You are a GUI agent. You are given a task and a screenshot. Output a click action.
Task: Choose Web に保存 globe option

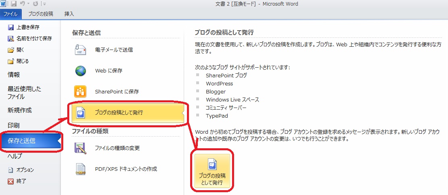click(x=108, y=71)
